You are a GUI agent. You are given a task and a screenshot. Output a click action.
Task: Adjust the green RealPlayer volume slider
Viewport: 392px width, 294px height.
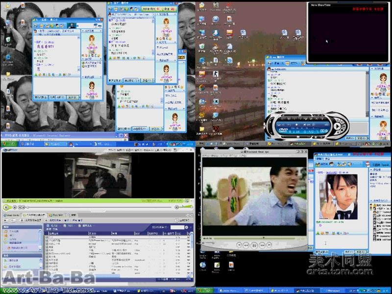(x=187, y=207)
